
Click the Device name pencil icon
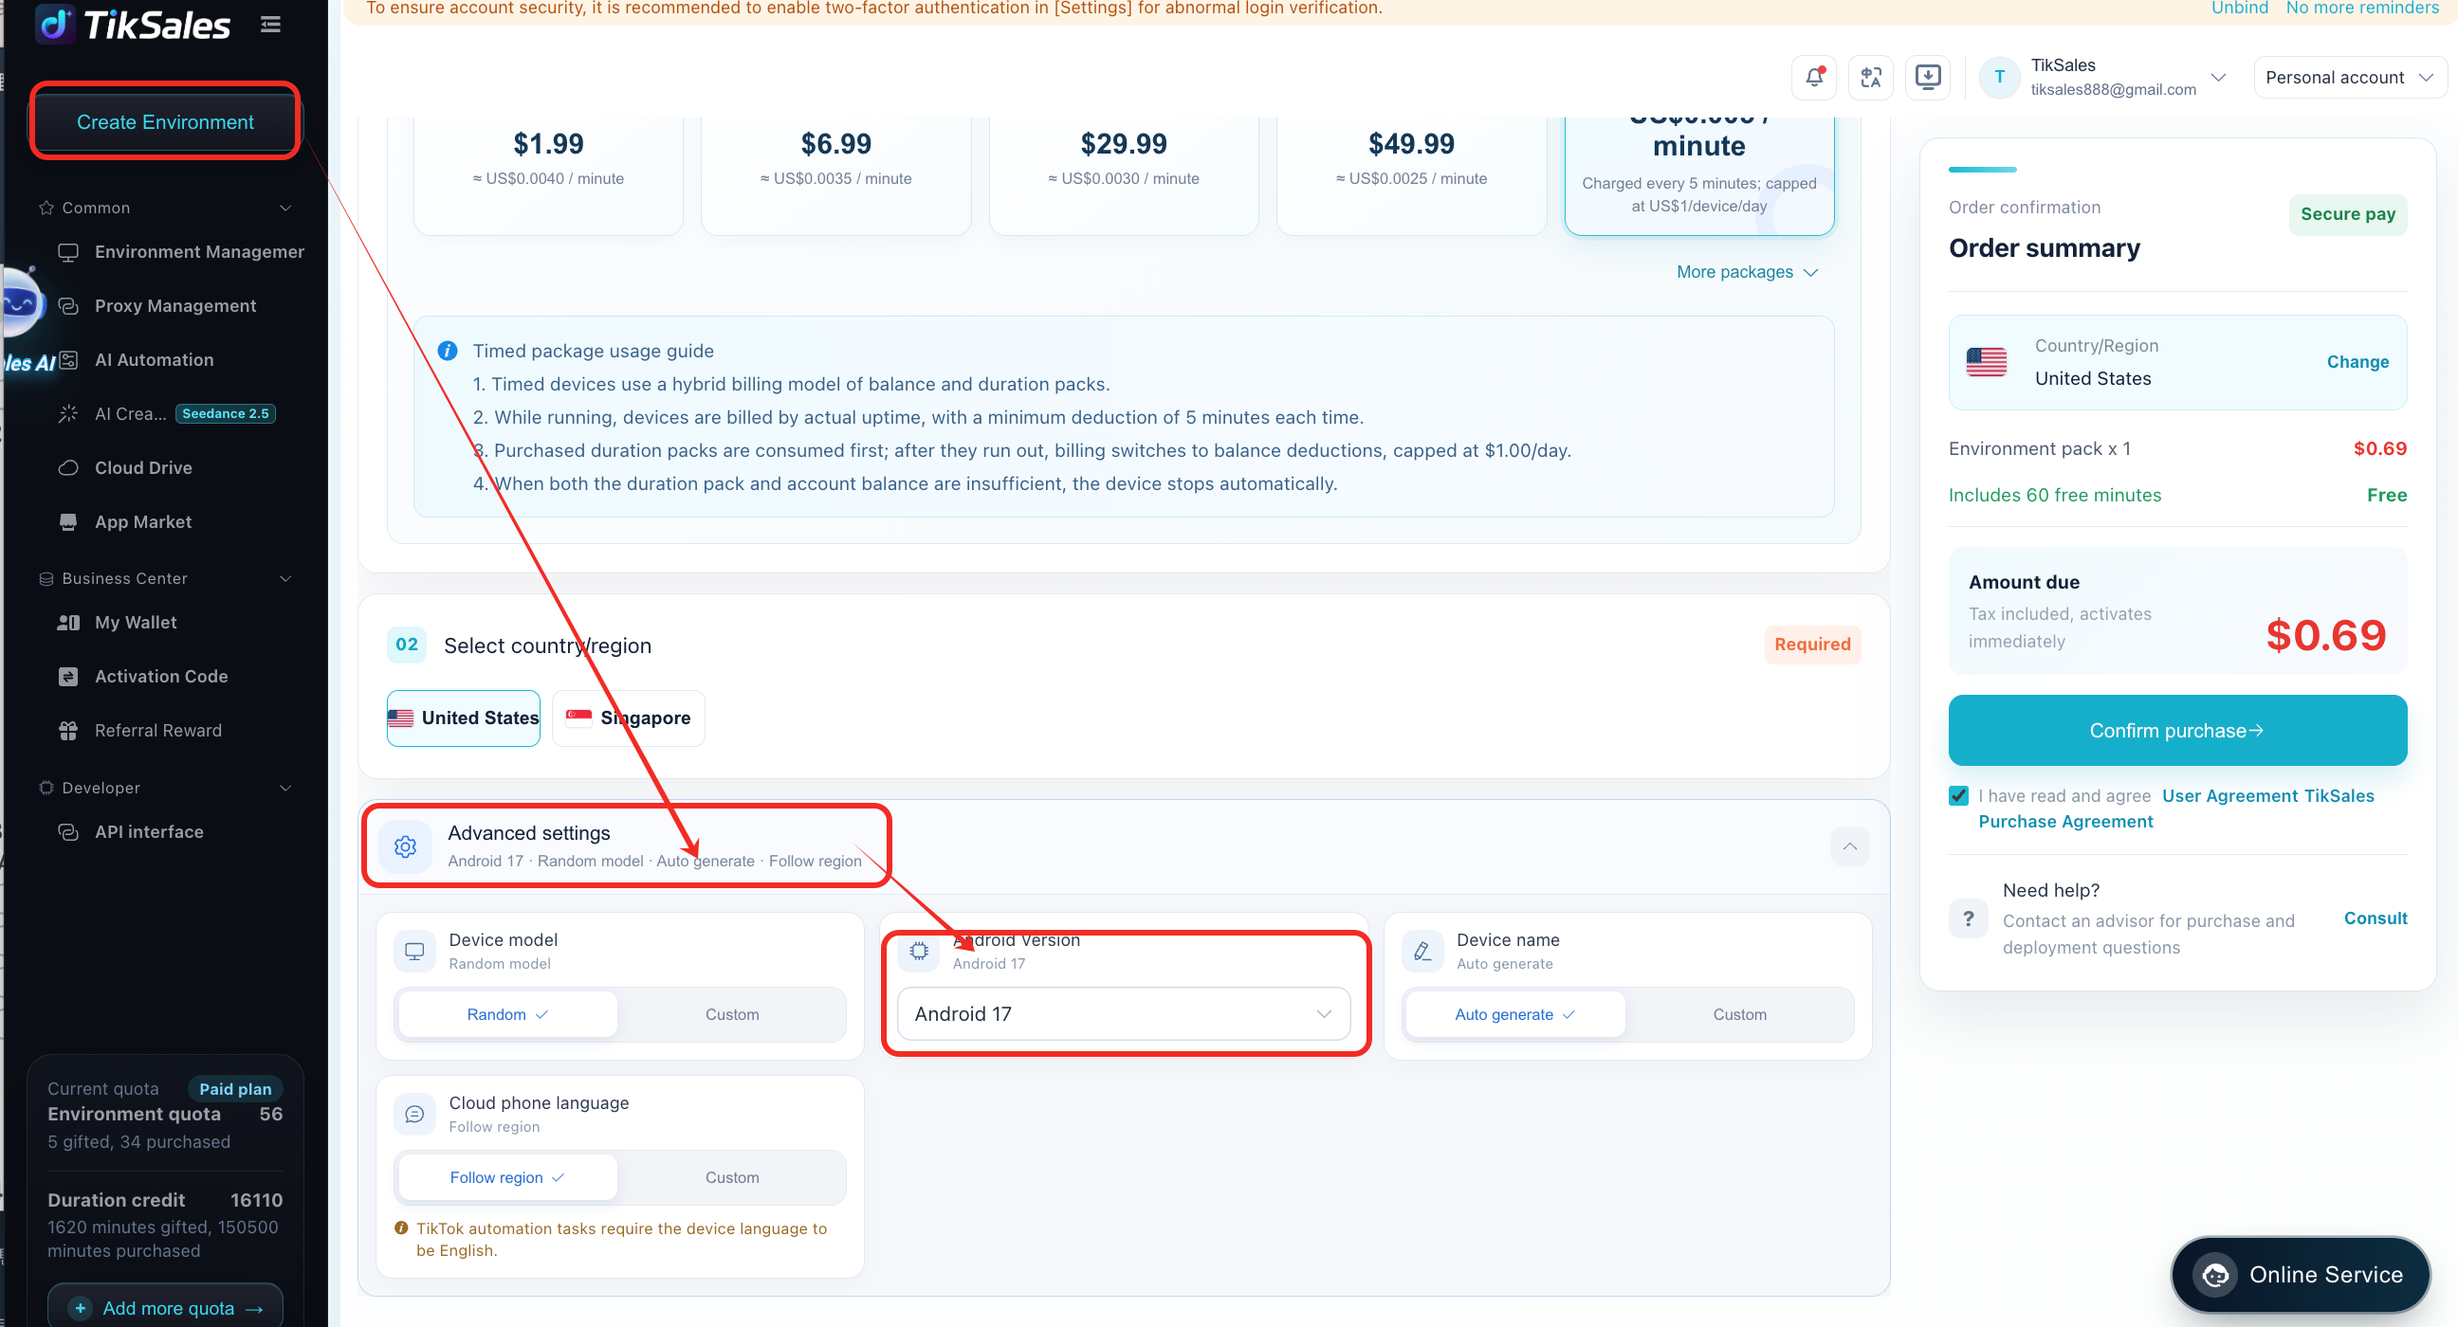(x=1422, y=951)
